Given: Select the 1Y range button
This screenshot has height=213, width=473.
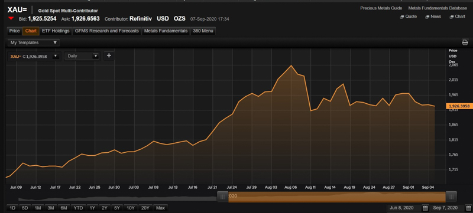Looking at the screenshot, I should point(92,208).
